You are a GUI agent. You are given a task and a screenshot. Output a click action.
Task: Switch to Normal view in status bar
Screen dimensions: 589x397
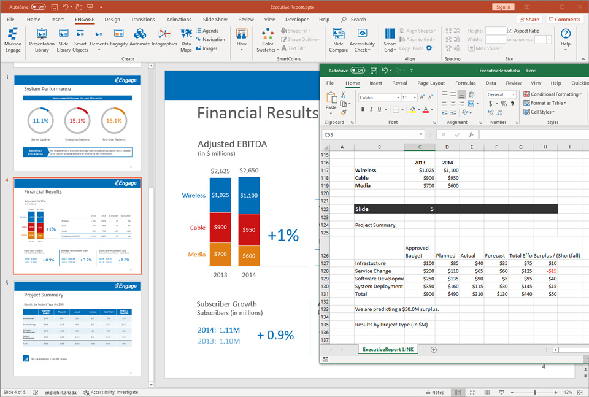pos(458,393)
